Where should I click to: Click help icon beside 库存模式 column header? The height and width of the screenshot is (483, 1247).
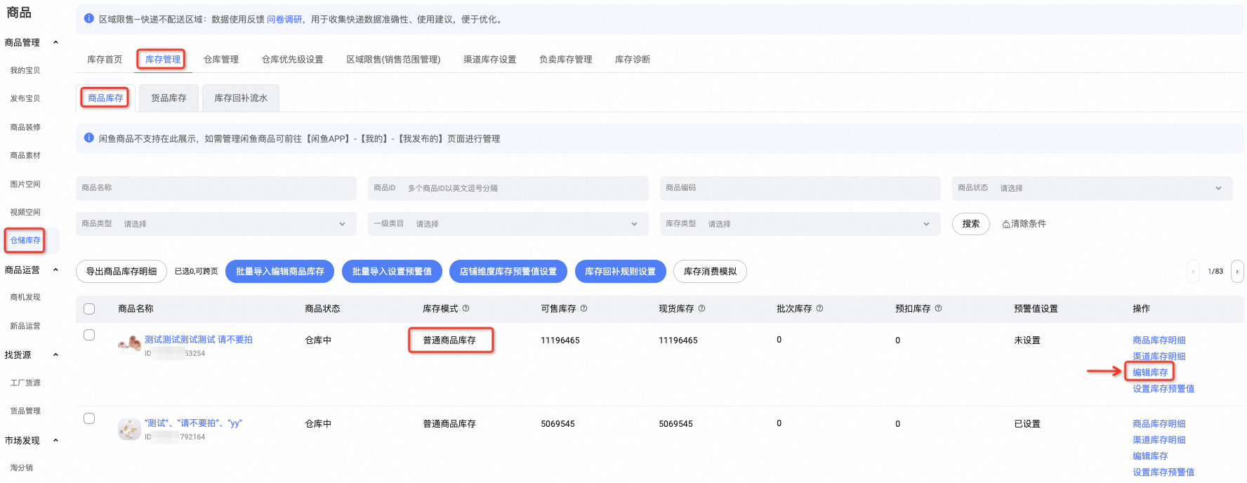[x=466, y=308]
